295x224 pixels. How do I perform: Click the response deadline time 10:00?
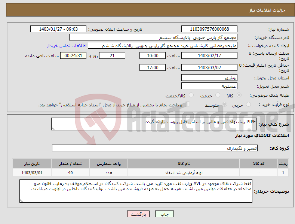pyautogui.click(x=153, y=55)
